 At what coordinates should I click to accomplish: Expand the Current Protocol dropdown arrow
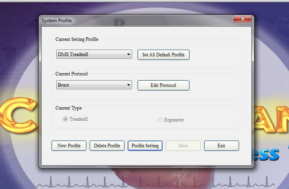(128, 85)
